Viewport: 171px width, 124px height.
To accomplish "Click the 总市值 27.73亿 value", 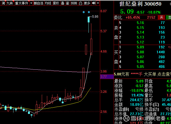I will [137, 114].
